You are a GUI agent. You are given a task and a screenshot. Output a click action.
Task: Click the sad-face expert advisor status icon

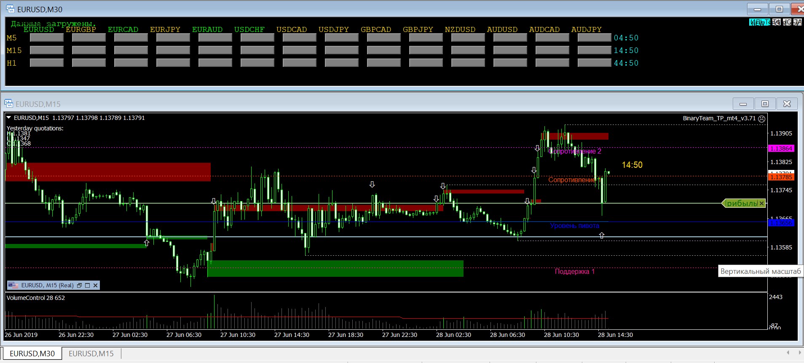click(x=762, y=119)
